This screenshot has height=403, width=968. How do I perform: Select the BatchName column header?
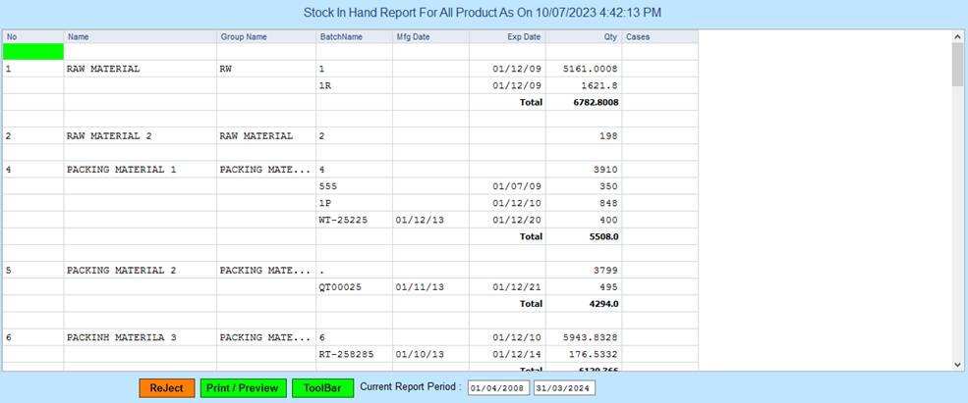click(354, 37)
